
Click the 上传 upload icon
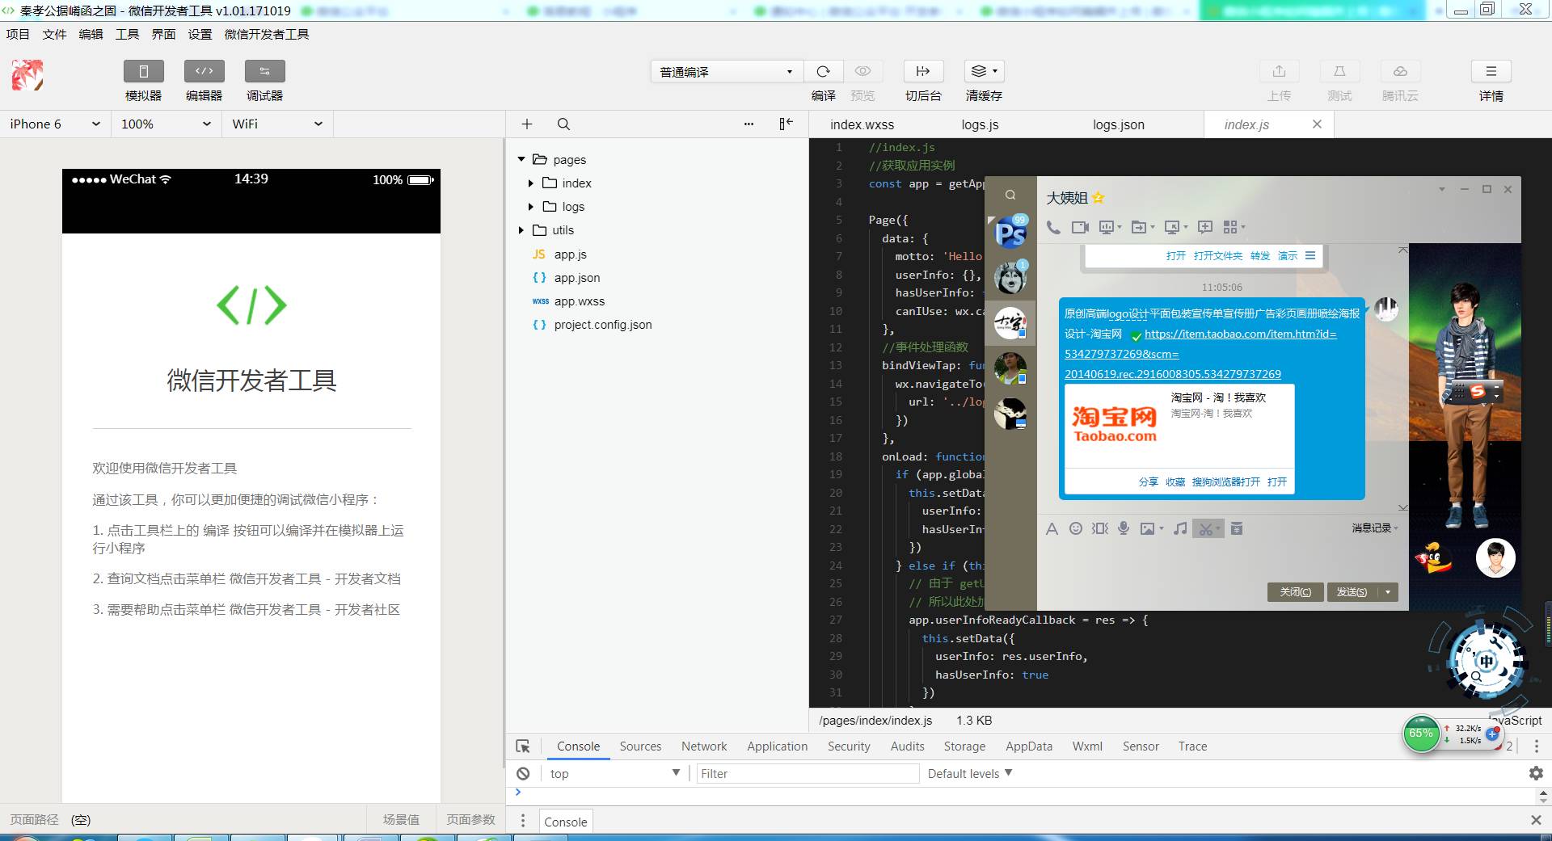[x=1279, y=71]
